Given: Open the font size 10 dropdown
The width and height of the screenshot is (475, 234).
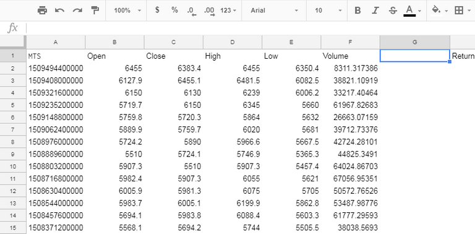Looking at the screenshot, I should (328, 11).
